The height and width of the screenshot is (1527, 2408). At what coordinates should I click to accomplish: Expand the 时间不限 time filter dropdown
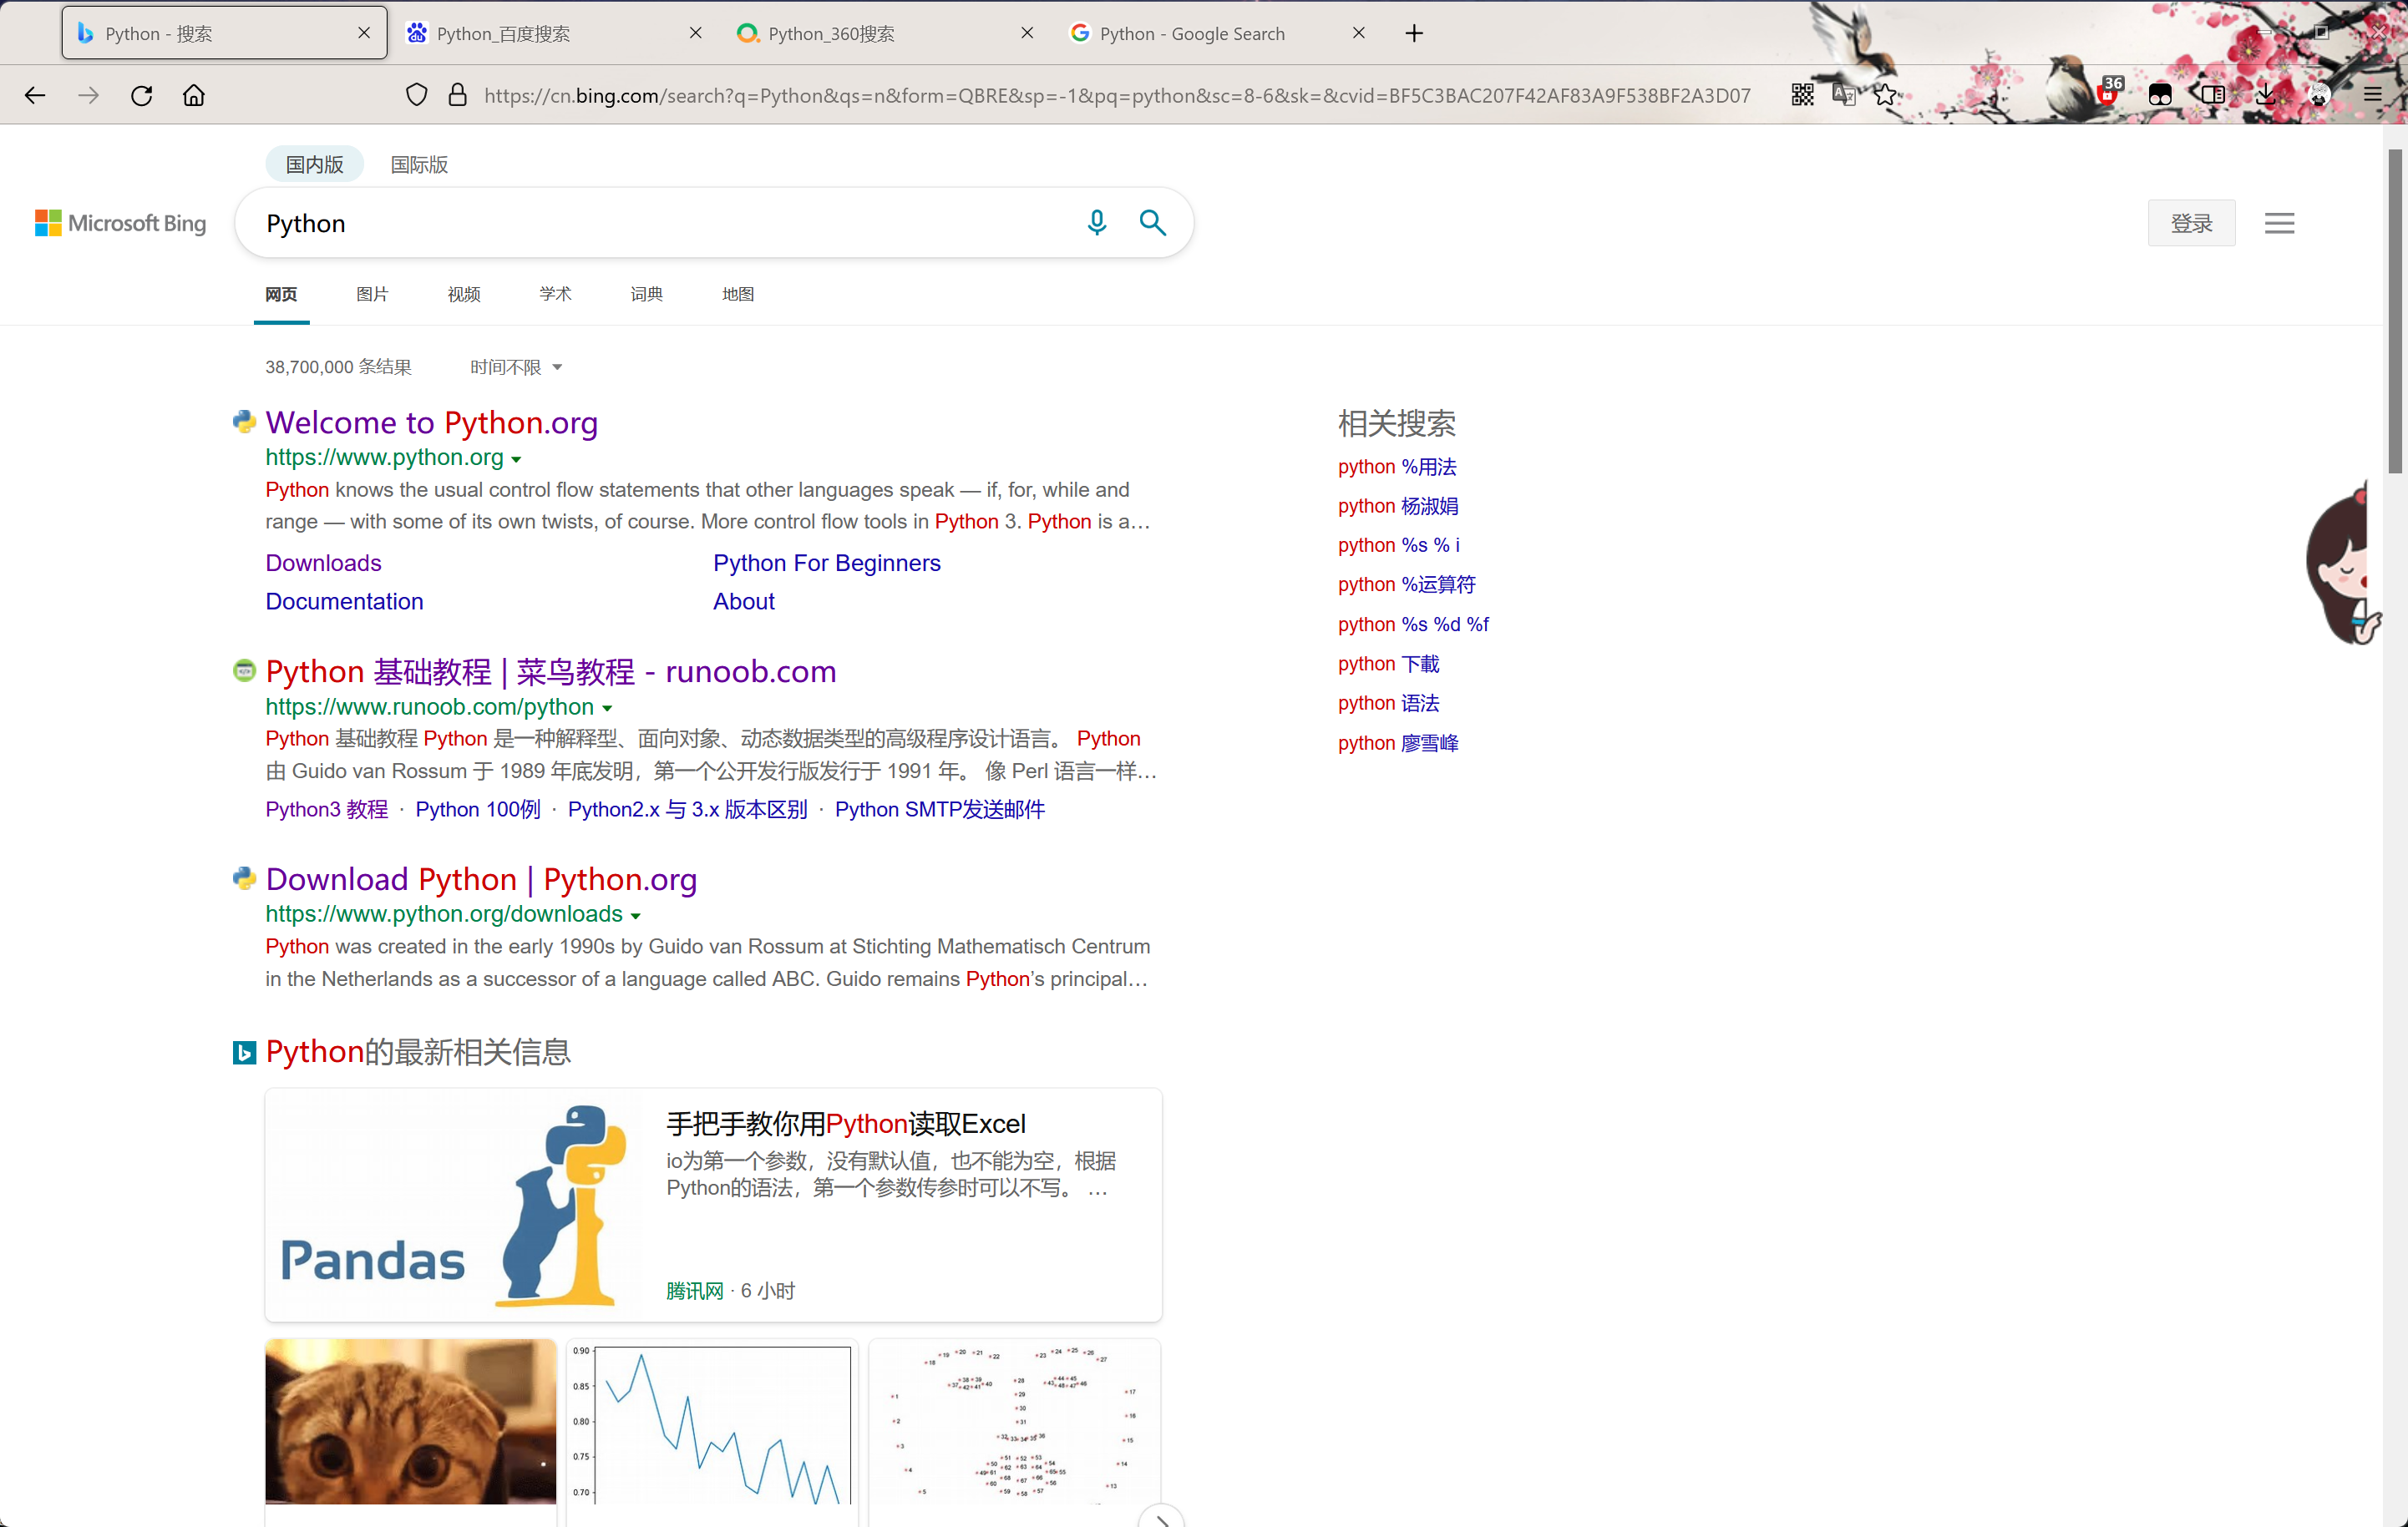(x=516, y=367)
